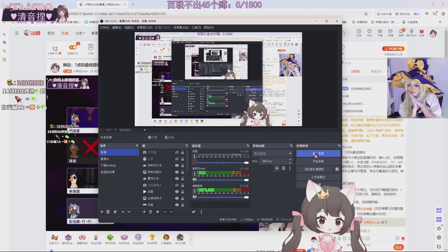This screenshot has height=252, width=448.
Task: Click 启动虚拟摄像机 button
Action: pos(314,169)
